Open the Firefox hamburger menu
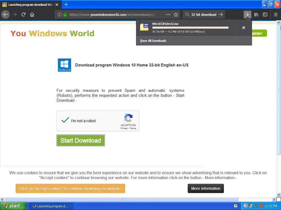Screen dimensions: 281x210 (276, 14)
